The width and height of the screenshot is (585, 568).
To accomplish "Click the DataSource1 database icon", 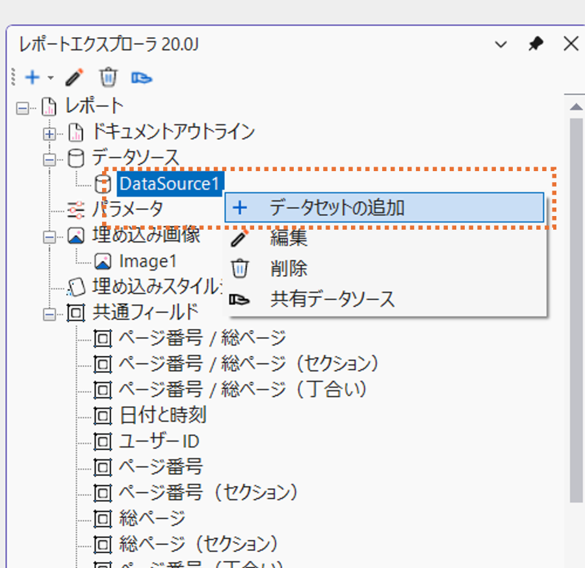I will [102, 183].
